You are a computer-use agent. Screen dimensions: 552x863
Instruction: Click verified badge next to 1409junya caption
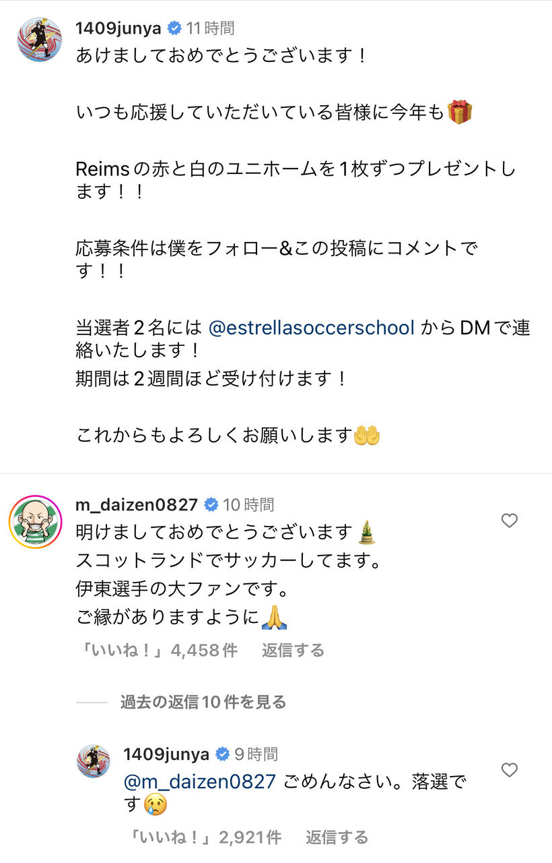[174, 28]
